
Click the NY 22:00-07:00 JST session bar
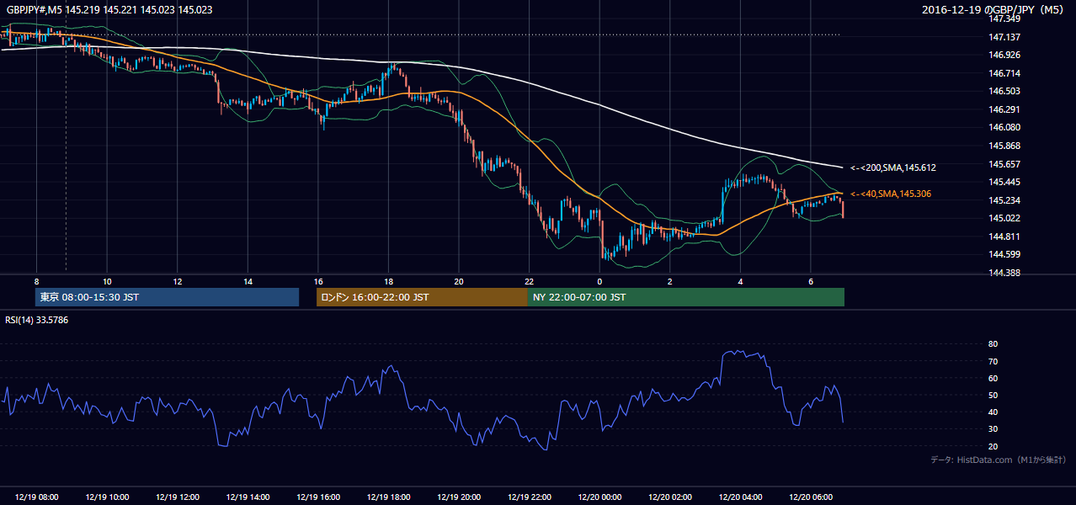pos(685,297)
